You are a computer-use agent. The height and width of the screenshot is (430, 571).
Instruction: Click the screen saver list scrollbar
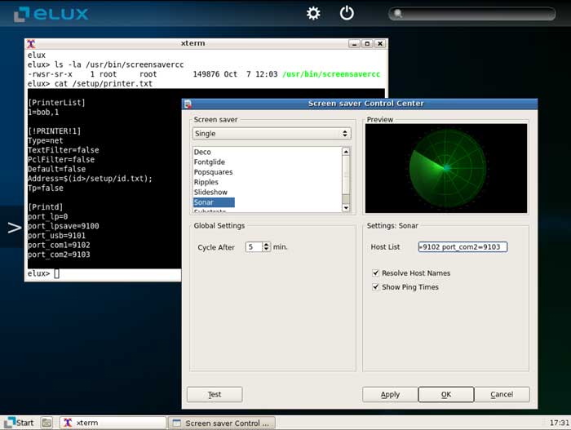(x=346, y=175)
